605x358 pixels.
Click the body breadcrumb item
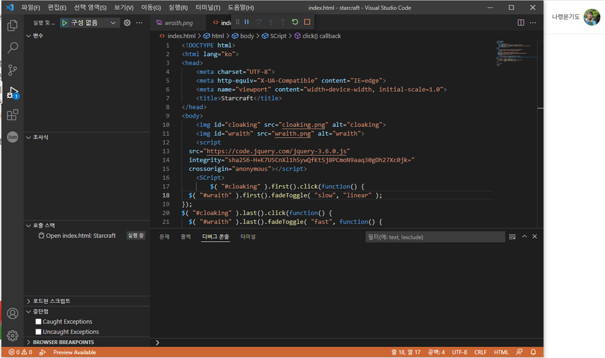point(243,36)
